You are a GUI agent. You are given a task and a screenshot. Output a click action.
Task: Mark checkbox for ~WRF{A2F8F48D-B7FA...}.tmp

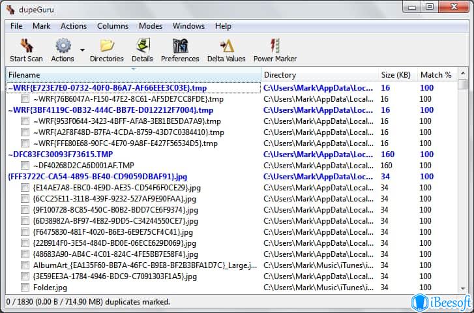tap(25, 132)
